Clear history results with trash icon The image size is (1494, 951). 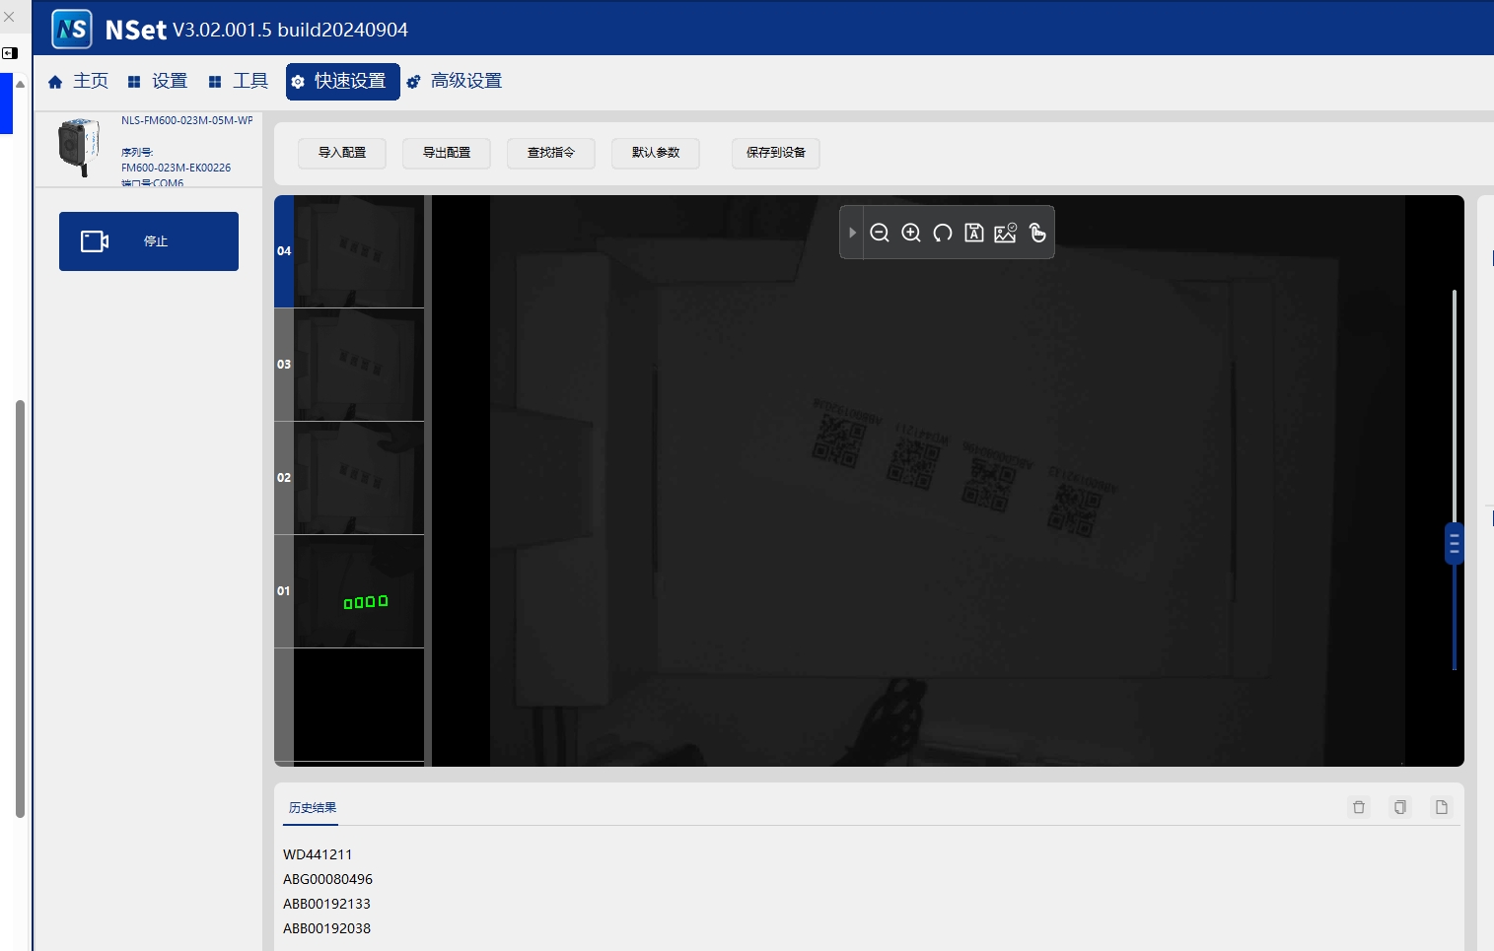coord(1359,807)
